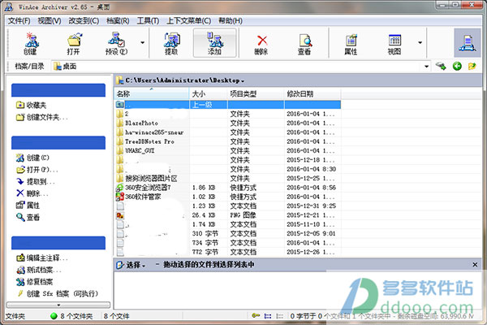Click sidebar 属性 link

click(28, 206)
